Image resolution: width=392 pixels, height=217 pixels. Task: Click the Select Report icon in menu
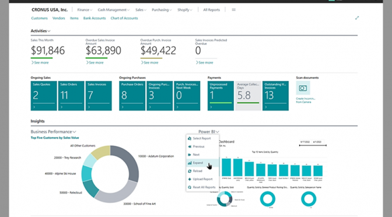tap(190, 138)
